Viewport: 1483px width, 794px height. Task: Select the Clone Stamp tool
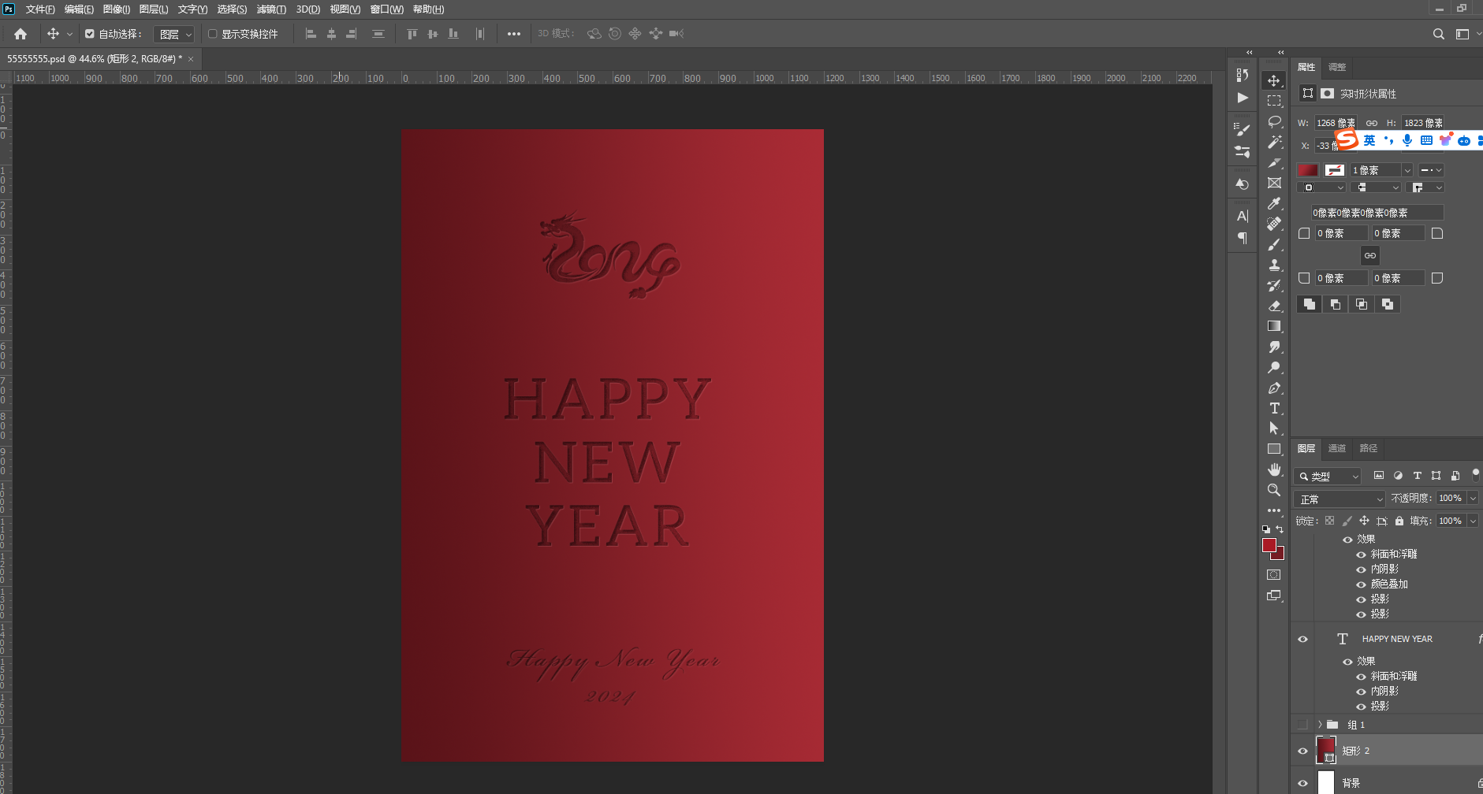tap(1274, 265)
